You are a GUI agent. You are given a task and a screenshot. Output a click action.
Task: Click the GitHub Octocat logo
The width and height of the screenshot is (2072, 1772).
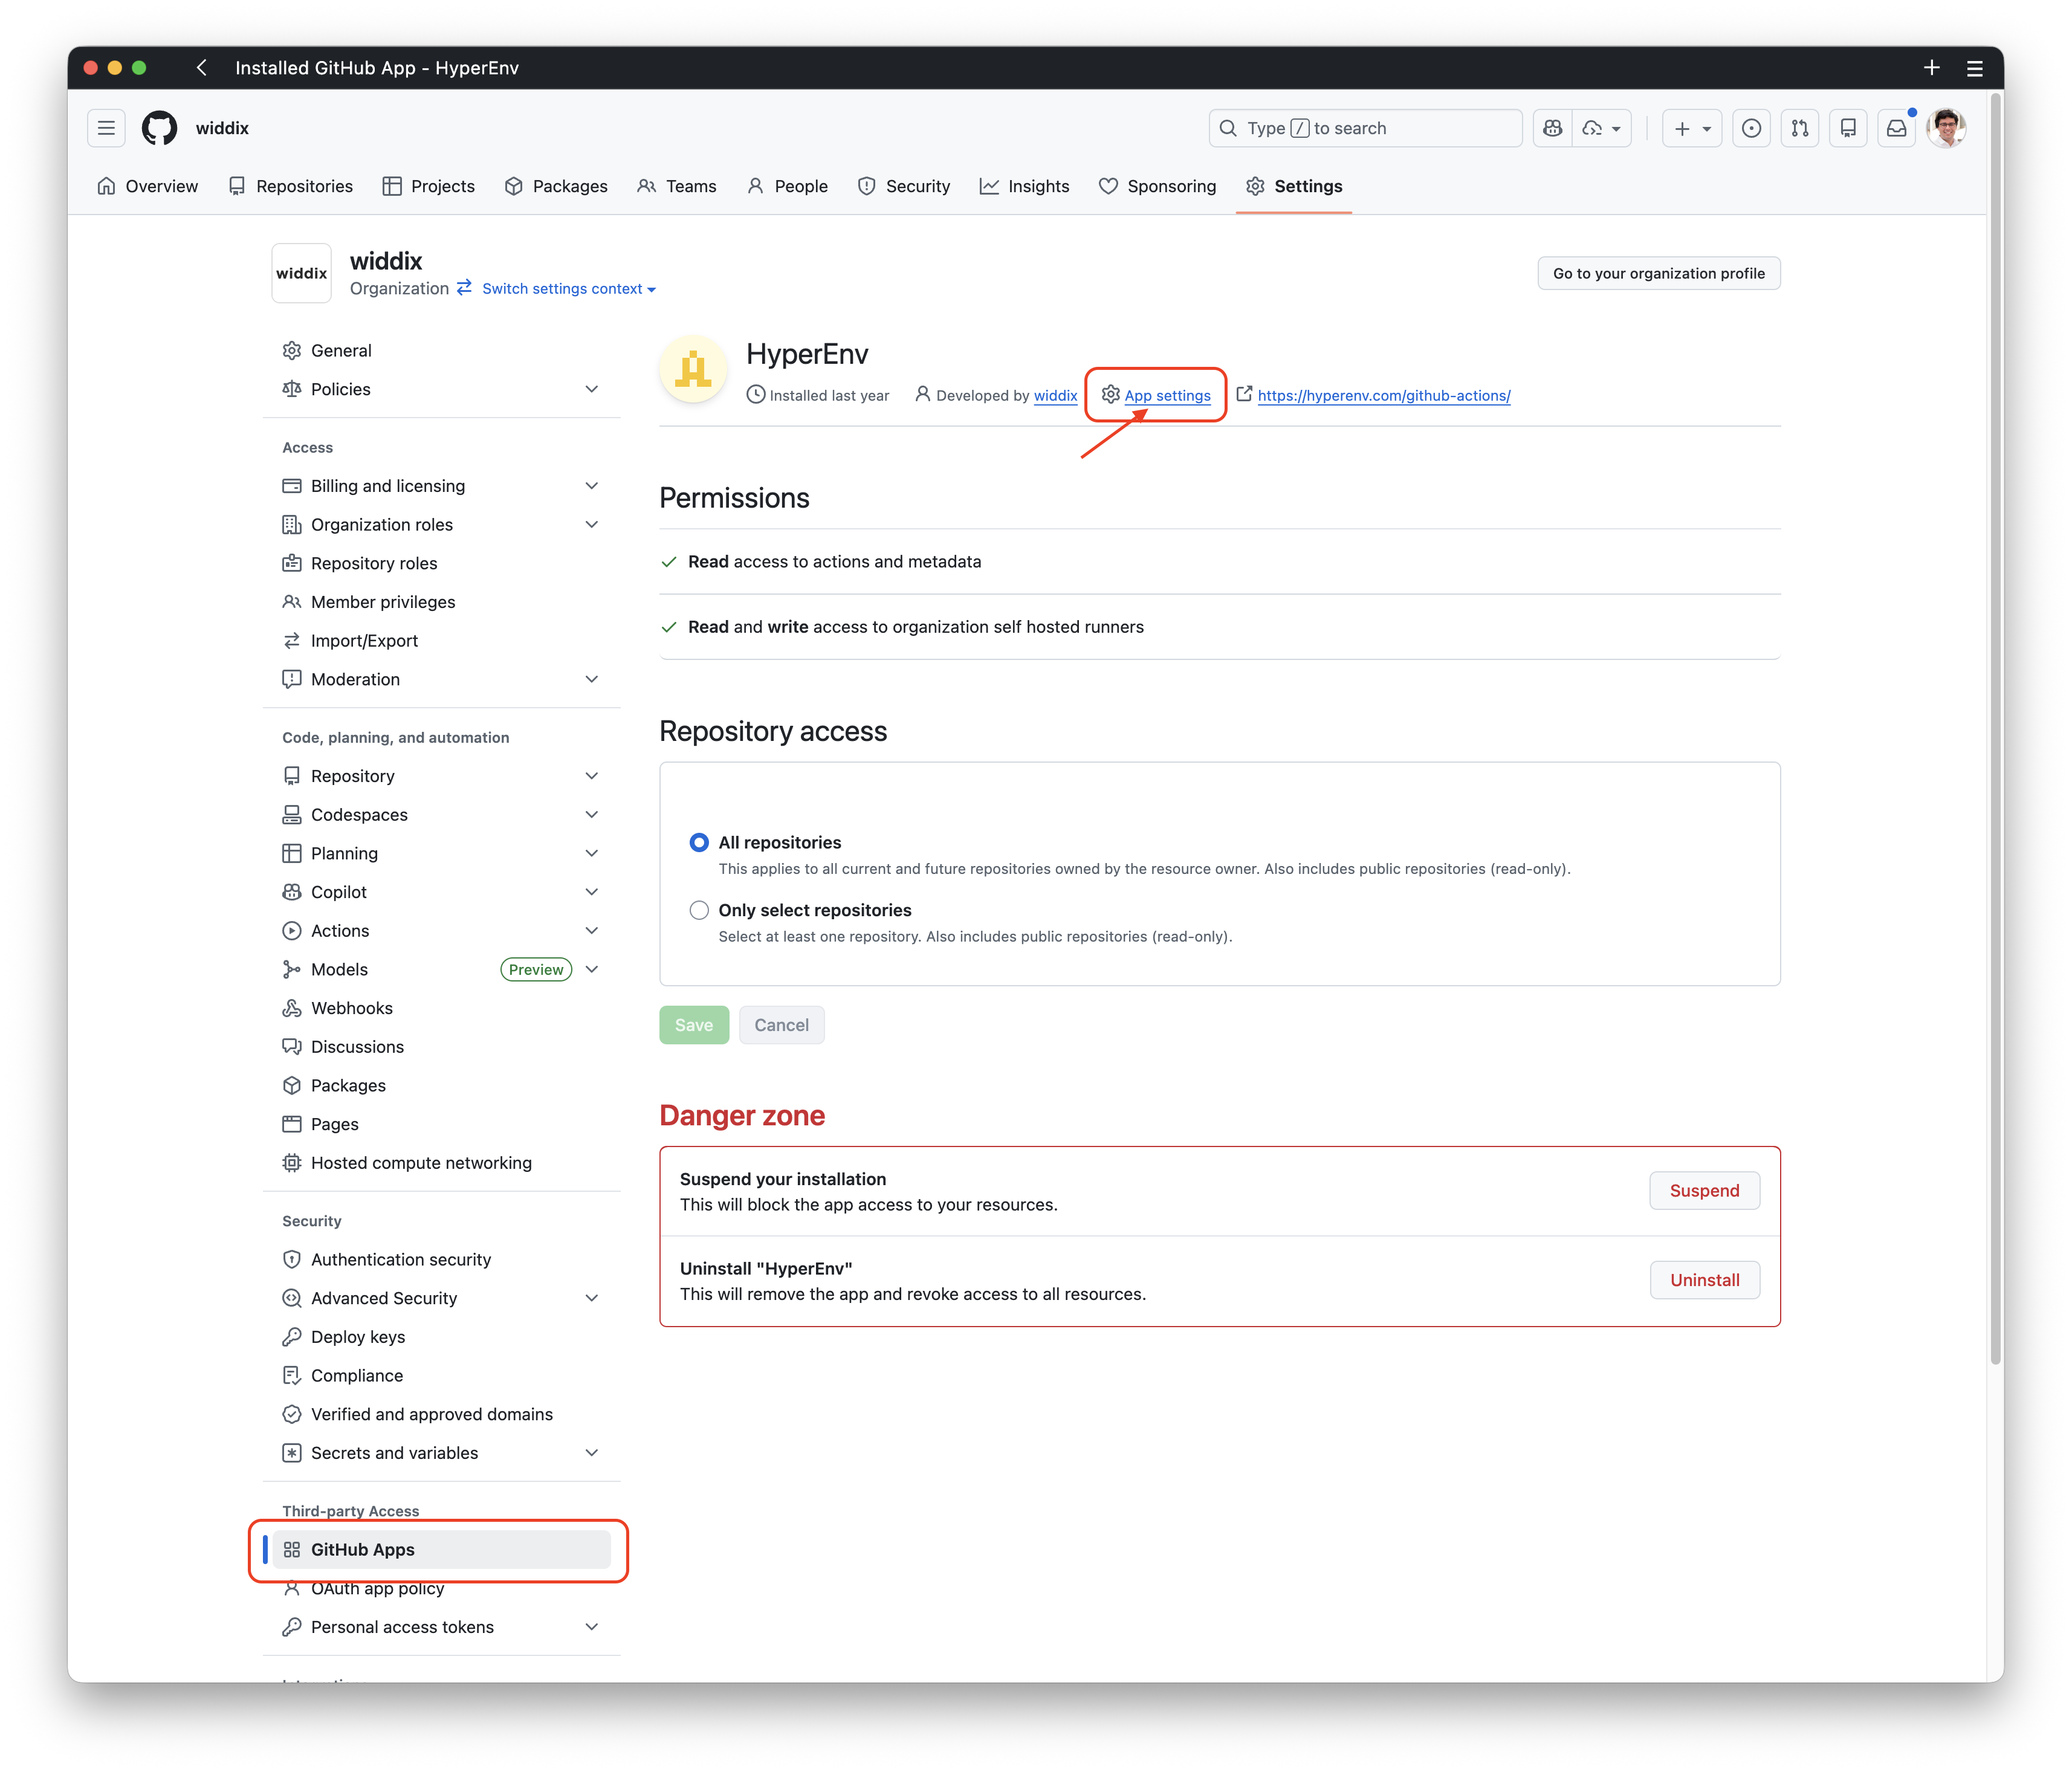tap(159, 128)
